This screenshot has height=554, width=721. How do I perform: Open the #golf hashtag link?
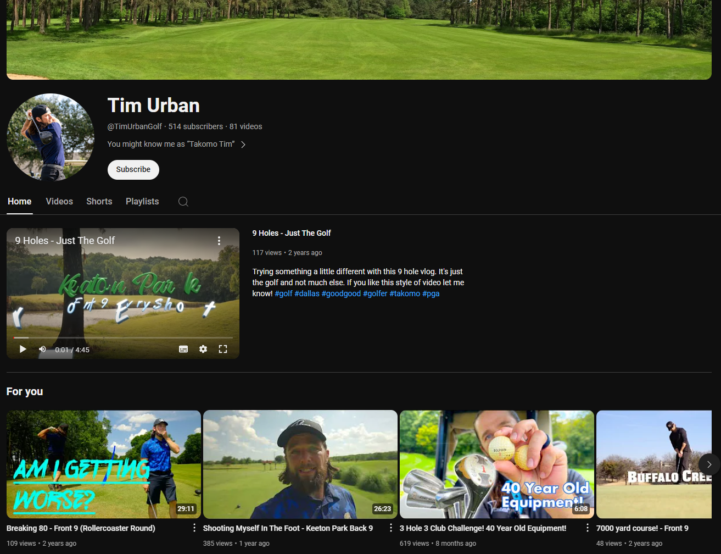click(x=283, y=293)
